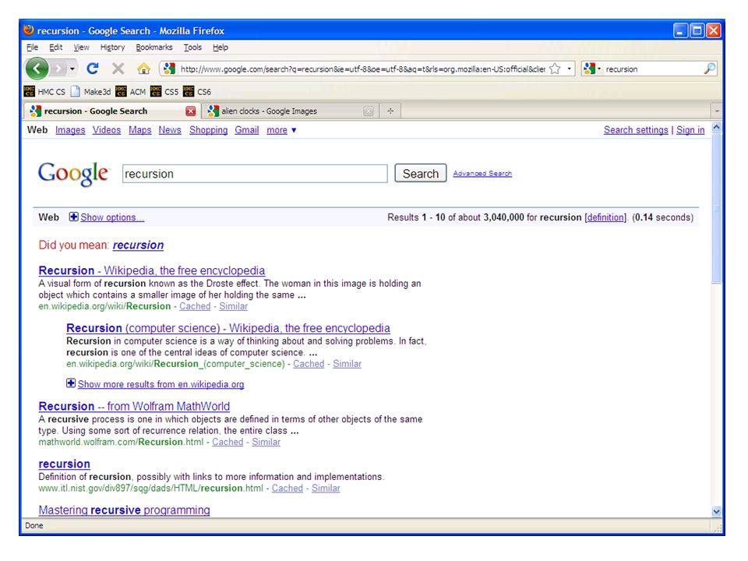Screen dimensions: 748x561
Task: Click the green Back navigation arrow
Action: pyautogui.click(x=37, y=69)
